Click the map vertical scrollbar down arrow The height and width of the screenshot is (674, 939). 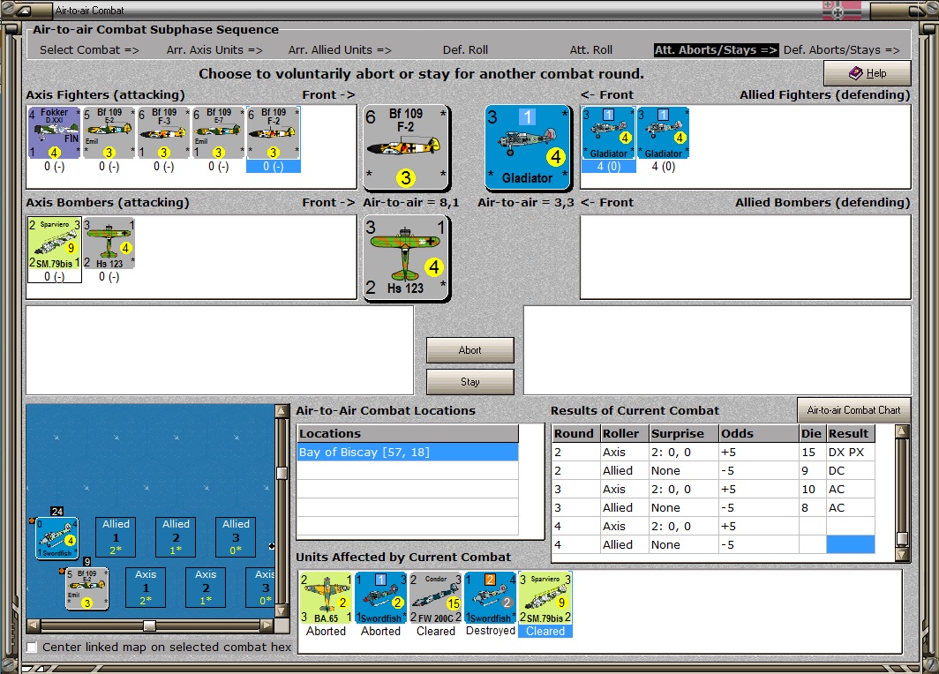click(281, 611)
